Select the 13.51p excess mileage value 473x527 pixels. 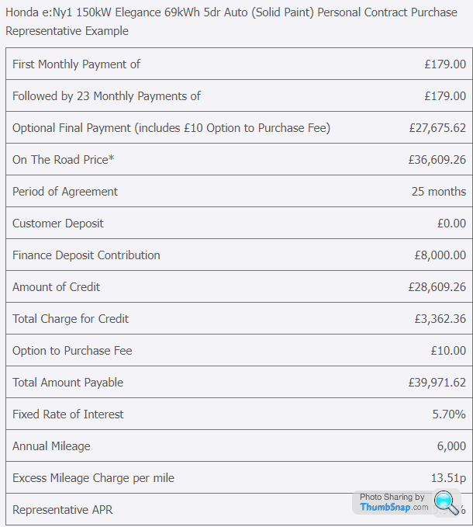click(448, 478)
